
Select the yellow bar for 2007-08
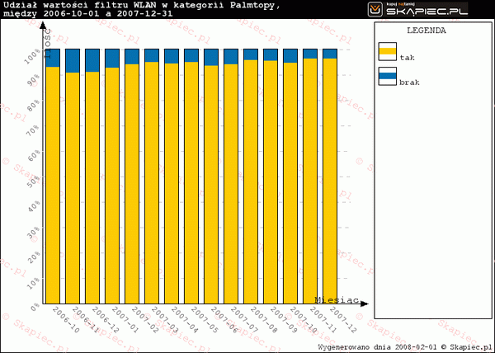tap(251, 181)
